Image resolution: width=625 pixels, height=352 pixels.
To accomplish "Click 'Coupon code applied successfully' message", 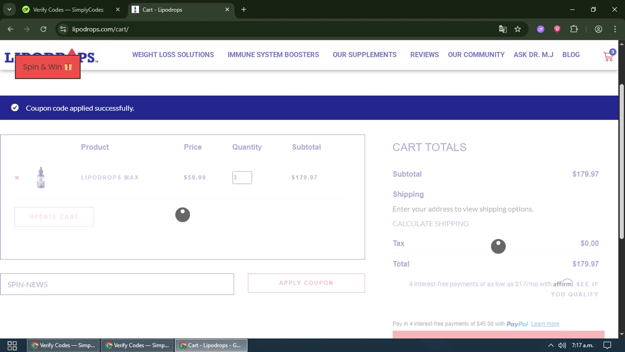I will coord(80,108).
